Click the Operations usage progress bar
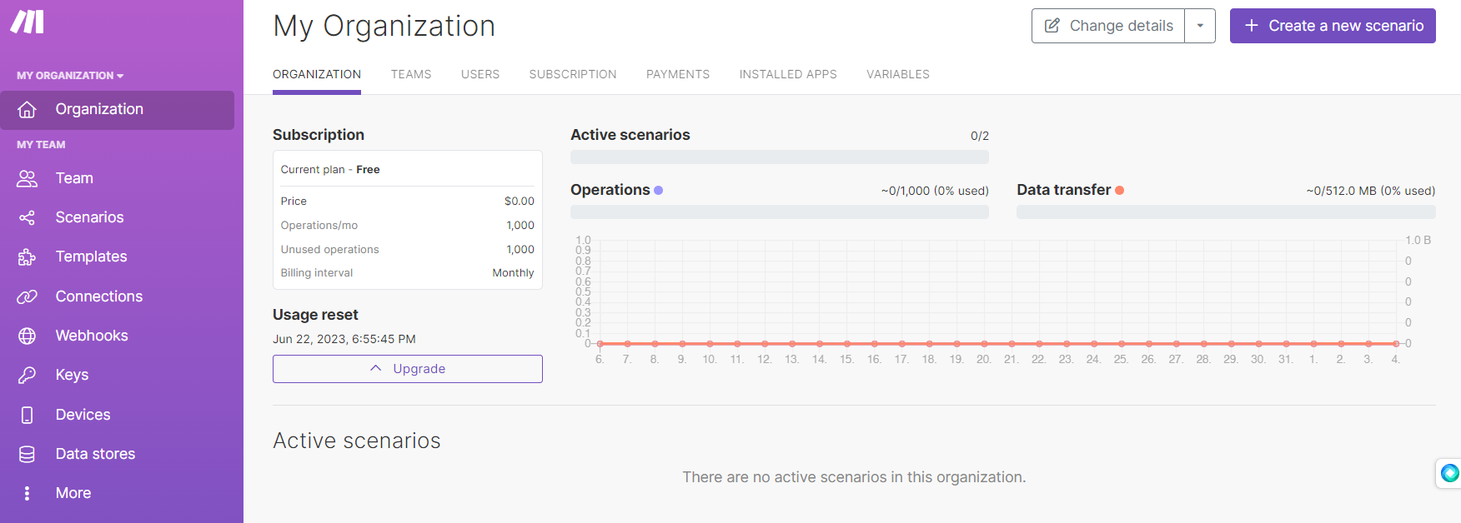 [780, 212]
